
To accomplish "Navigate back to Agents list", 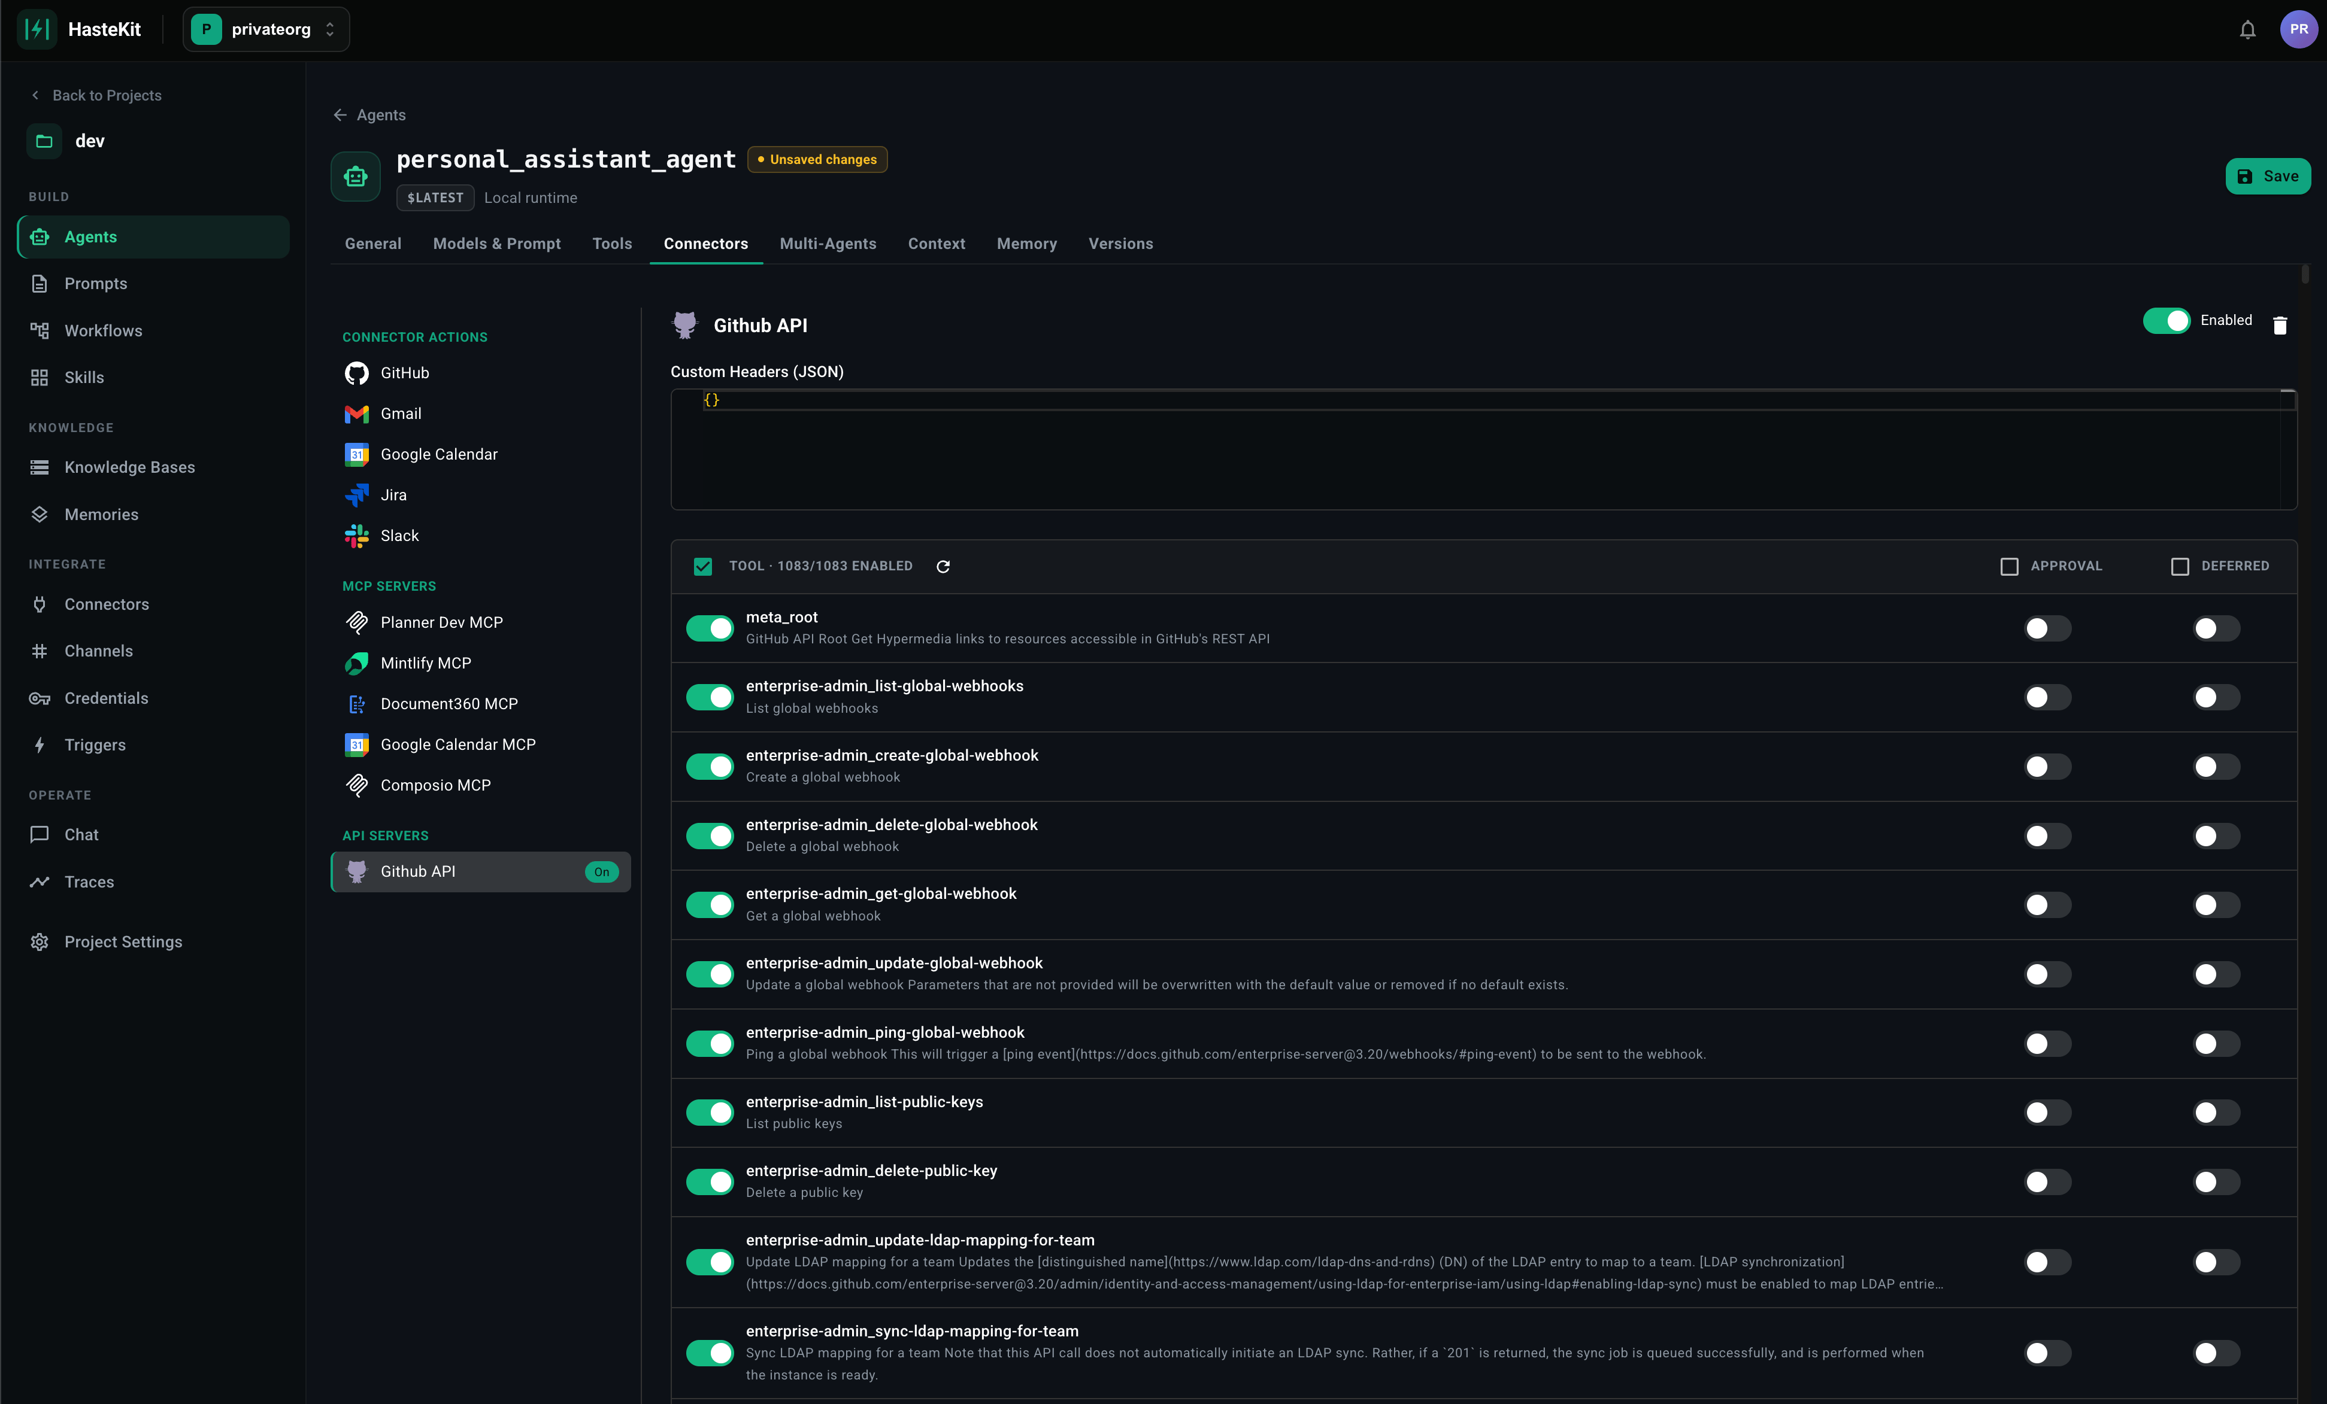I will tap(369, 115).
